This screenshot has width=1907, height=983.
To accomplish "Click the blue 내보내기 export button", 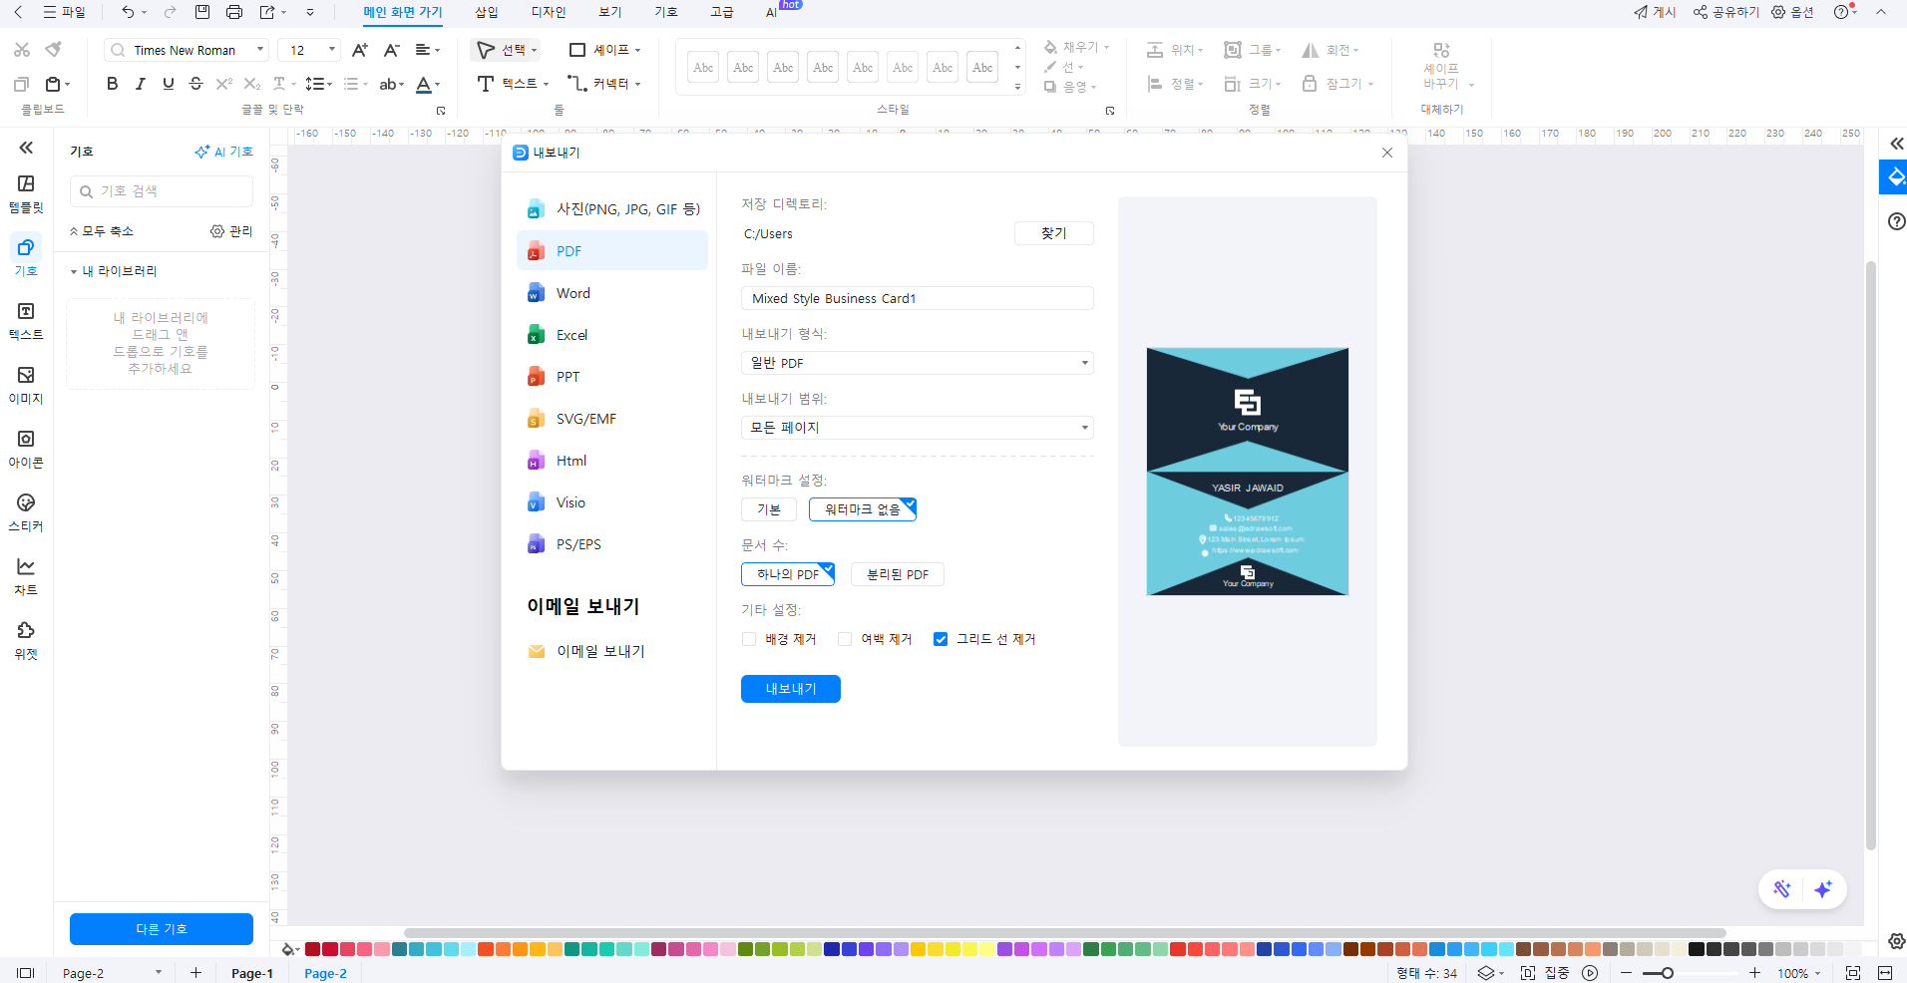I will [x=791, y=689].
